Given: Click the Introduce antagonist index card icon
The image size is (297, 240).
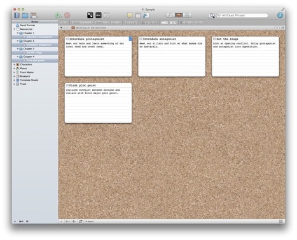Looking at the screenshot, I should click(141, 39).
